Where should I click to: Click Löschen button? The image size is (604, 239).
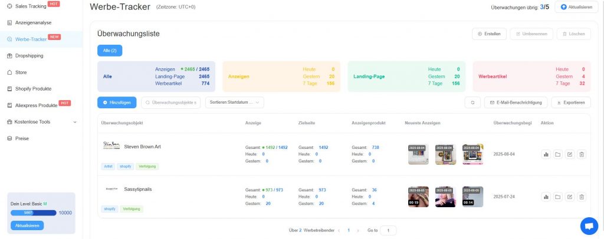(574, 34)
